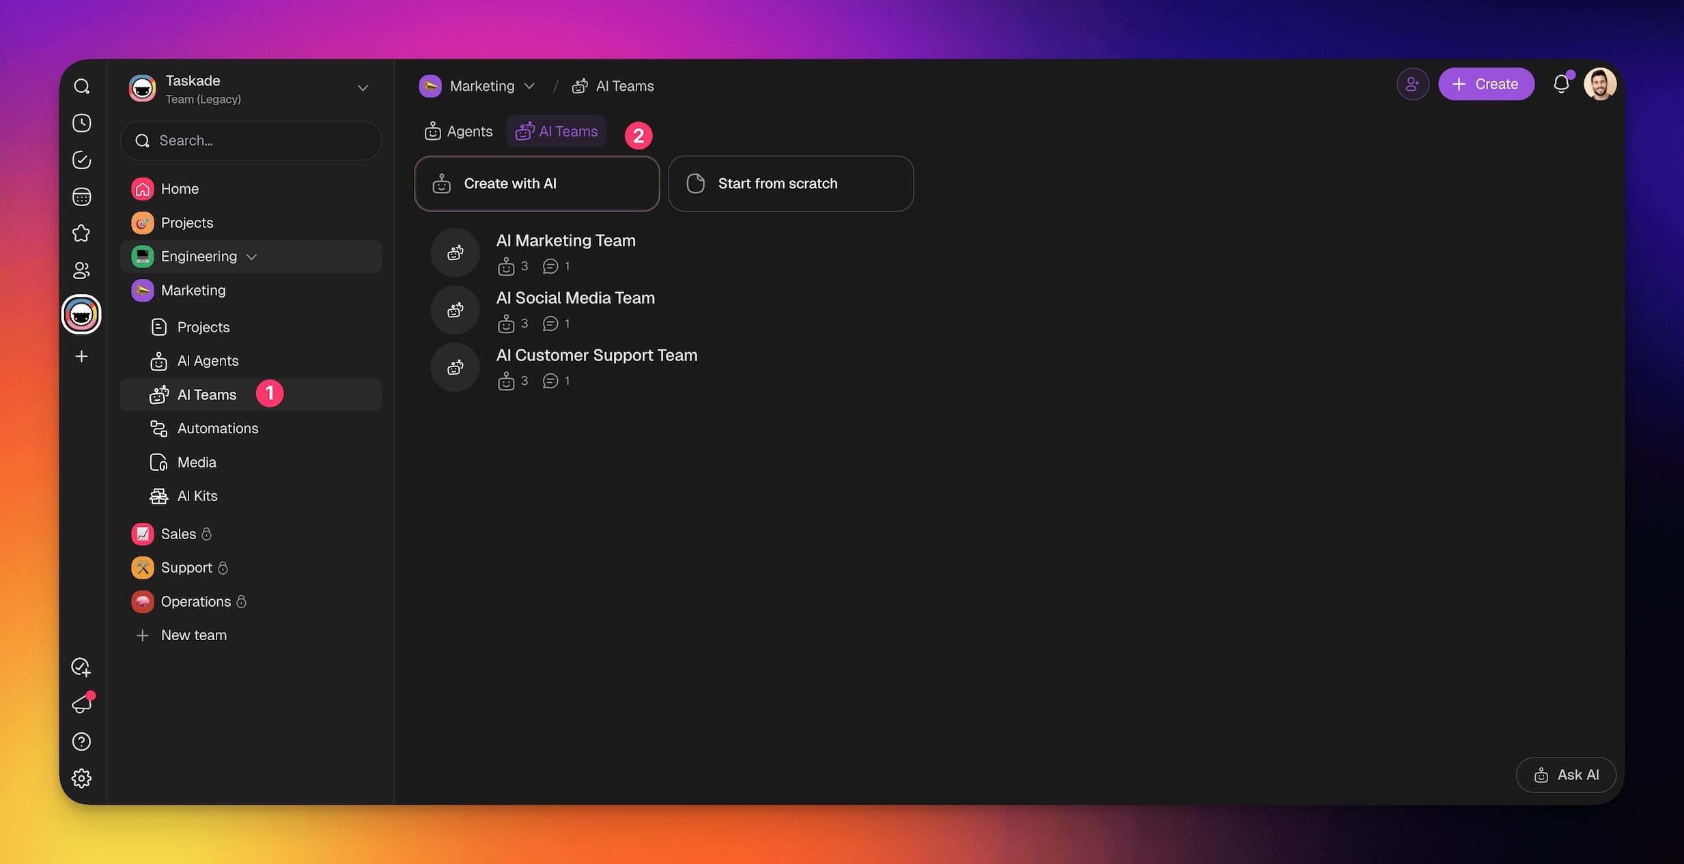Screen dimensions: 1684x864
Task: Open the help question mark icon
Action: click(x=81, y=741)
